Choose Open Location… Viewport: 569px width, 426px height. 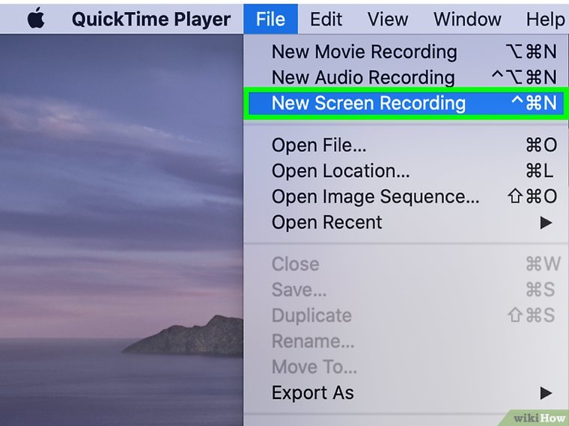[406, 170]
